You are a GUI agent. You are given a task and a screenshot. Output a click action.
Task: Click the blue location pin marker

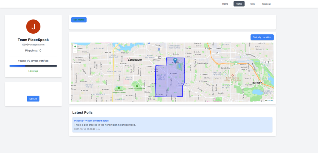click(x=175, y=60)
